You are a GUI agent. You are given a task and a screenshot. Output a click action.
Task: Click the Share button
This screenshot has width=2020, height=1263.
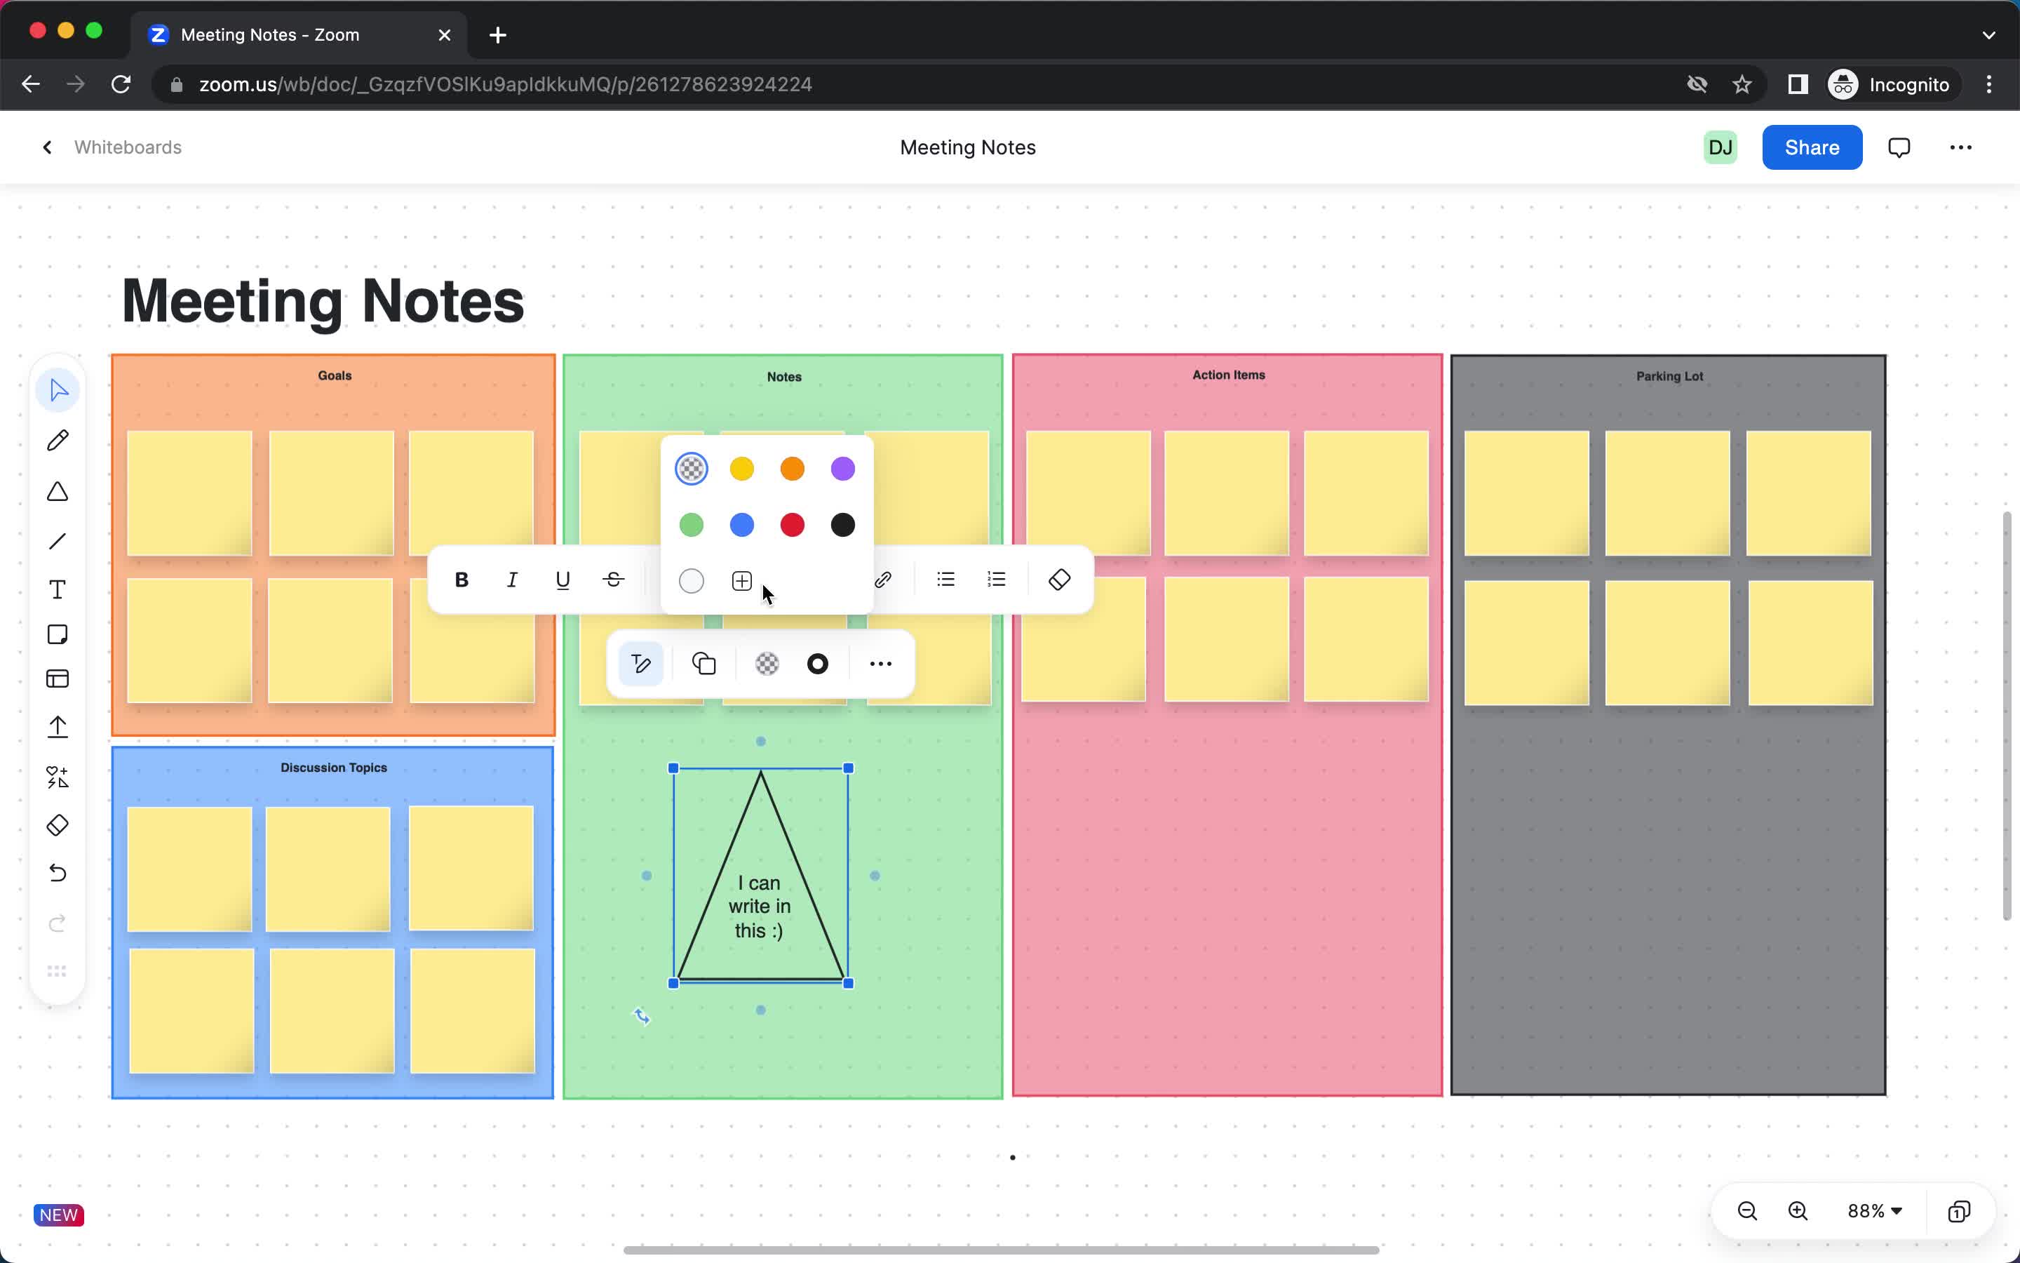click(1812, 147)
